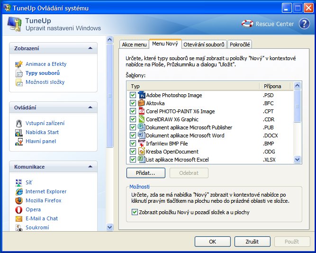This screenshot has height=253, width=316.
Task: Click the Rescue Center lifebuoy icon
Action: 247,24
